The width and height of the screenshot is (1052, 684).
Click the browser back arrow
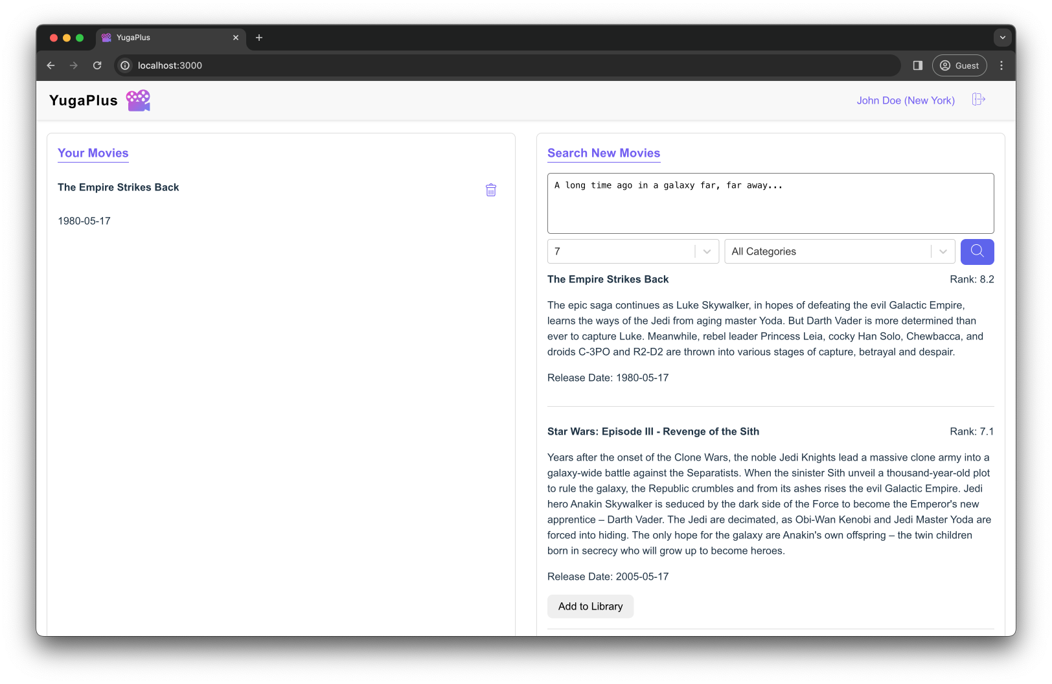point(51,65)
